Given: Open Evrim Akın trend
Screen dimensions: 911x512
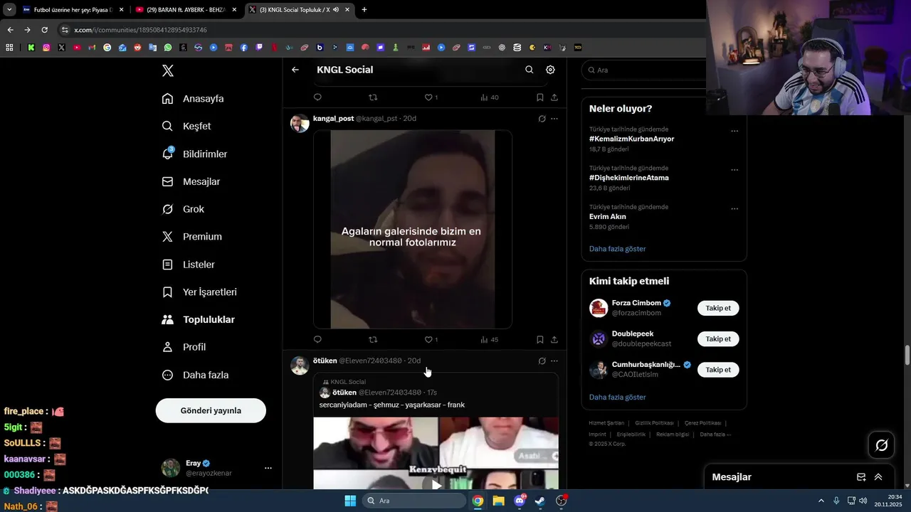Looking at the screenshot, I should [607, 216].
